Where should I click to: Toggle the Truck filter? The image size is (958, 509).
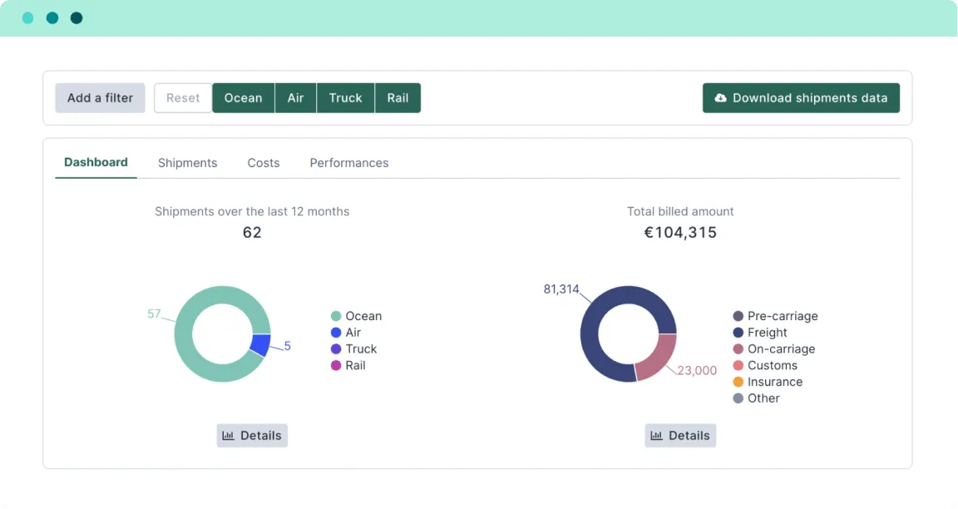(x=345, y=98)
